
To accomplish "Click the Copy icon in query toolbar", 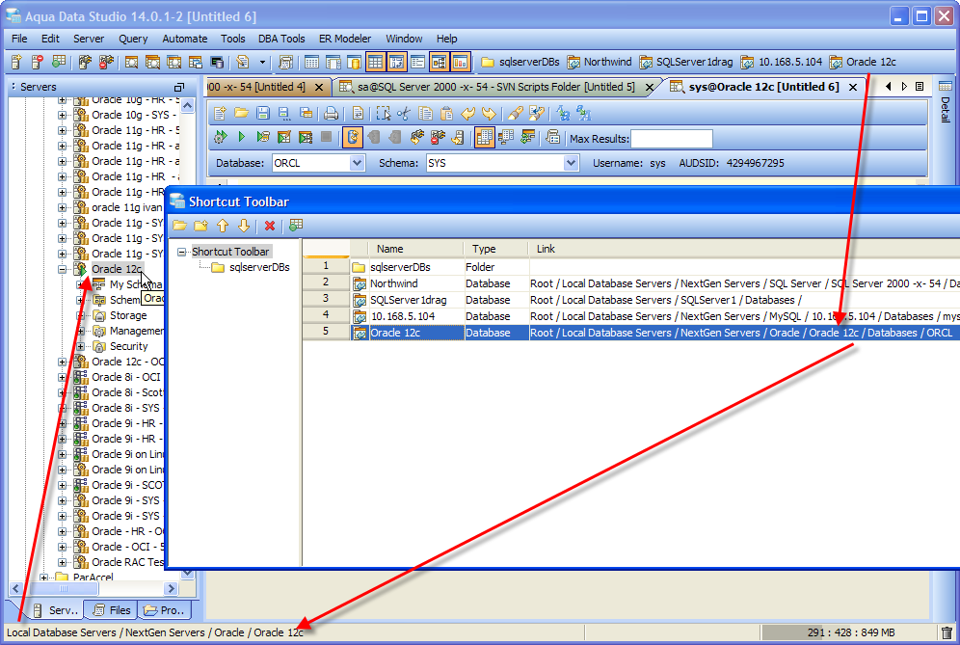I will pos(425,114).
